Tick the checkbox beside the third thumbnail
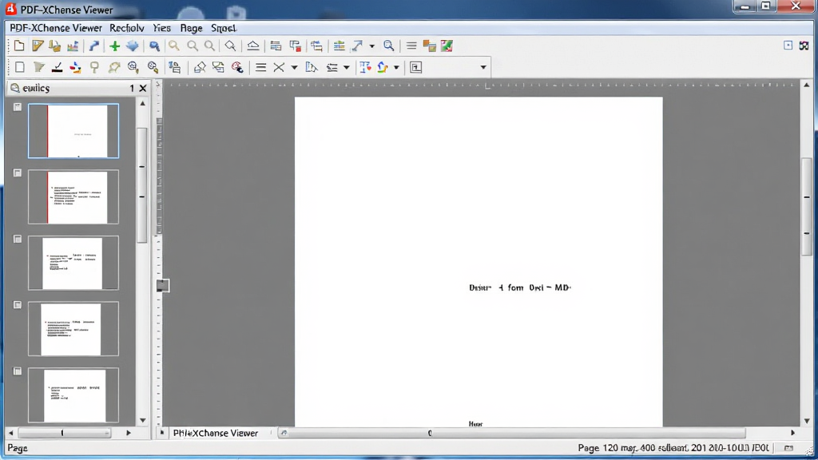The width and height of the screenshot is (818, 460). 18,239
